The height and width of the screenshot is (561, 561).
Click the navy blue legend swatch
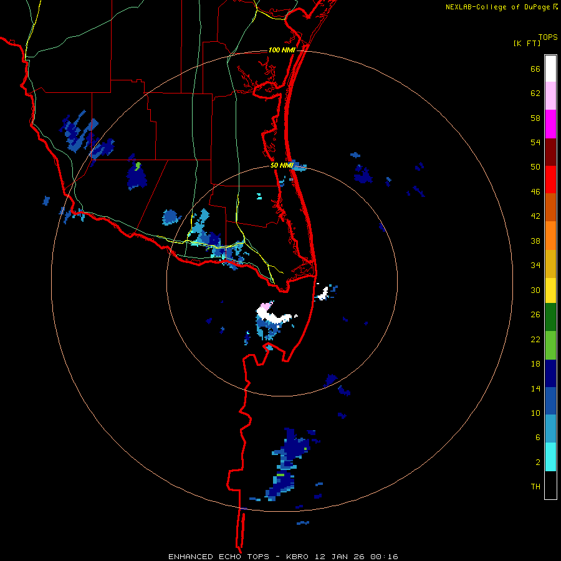tap(550, 373)
